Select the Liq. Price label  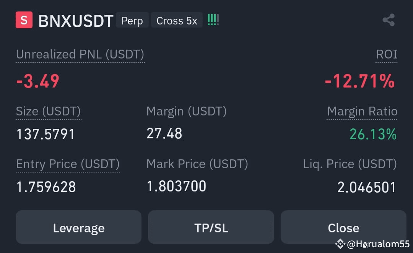point(350,164)
